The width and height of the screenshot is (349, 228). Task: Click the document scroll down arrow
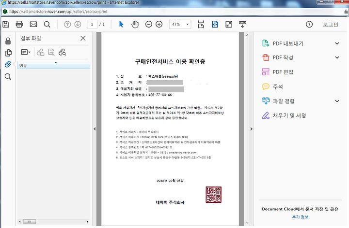[247, 223]
